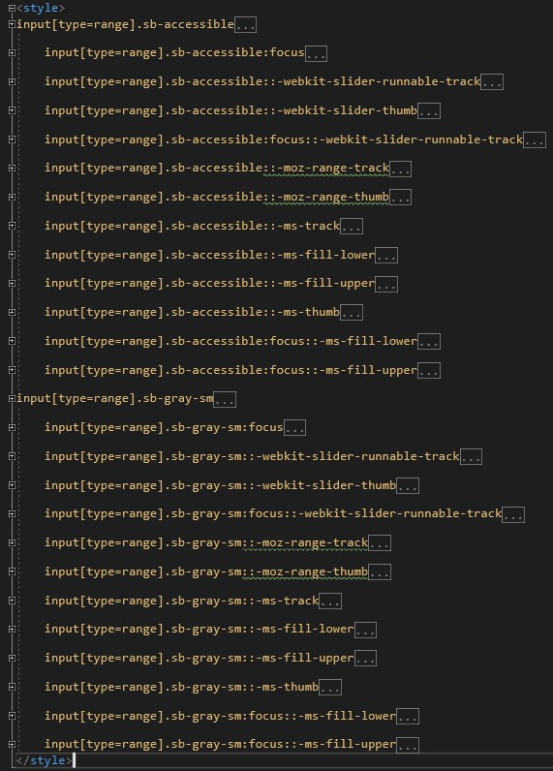Click the collapsed ellipsis box after .sb-accessible
This screenshot has height=771, width=553.
pos(245,24)
